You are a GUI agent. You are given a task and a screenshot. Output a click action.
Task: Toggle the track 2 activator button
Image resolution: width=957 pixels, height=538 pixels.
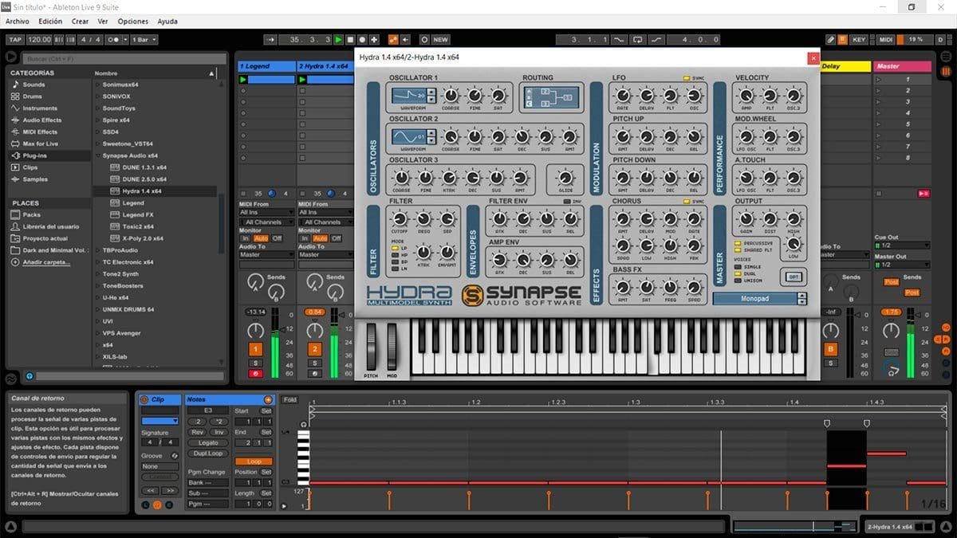315,349
